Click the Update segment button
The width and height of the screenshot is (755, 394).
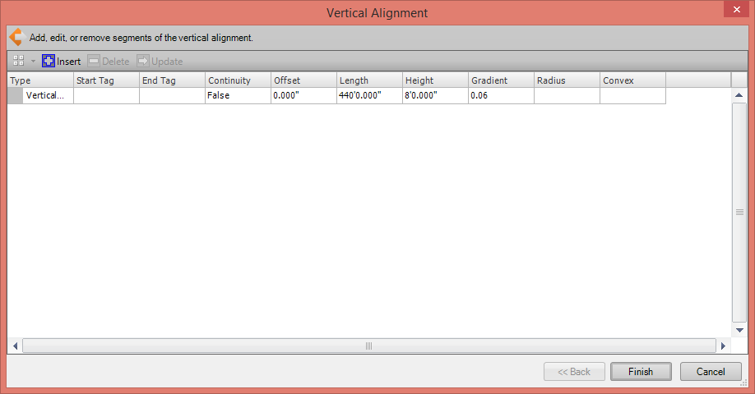[160, 61]
